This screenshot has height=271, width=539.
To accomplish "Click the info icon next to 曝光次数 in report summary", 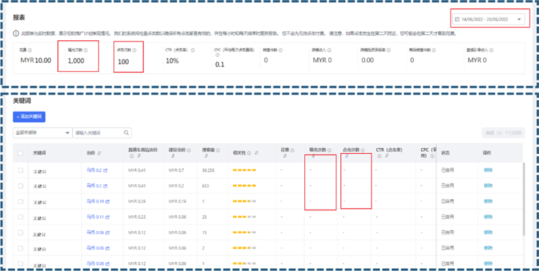I will (x=86, y=50).
